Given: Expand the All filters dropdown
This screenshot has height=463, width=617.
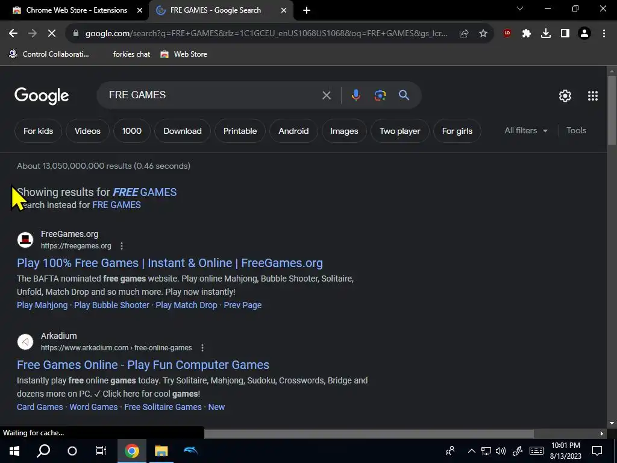Looking at the screenshot, I should pos(526,131).
